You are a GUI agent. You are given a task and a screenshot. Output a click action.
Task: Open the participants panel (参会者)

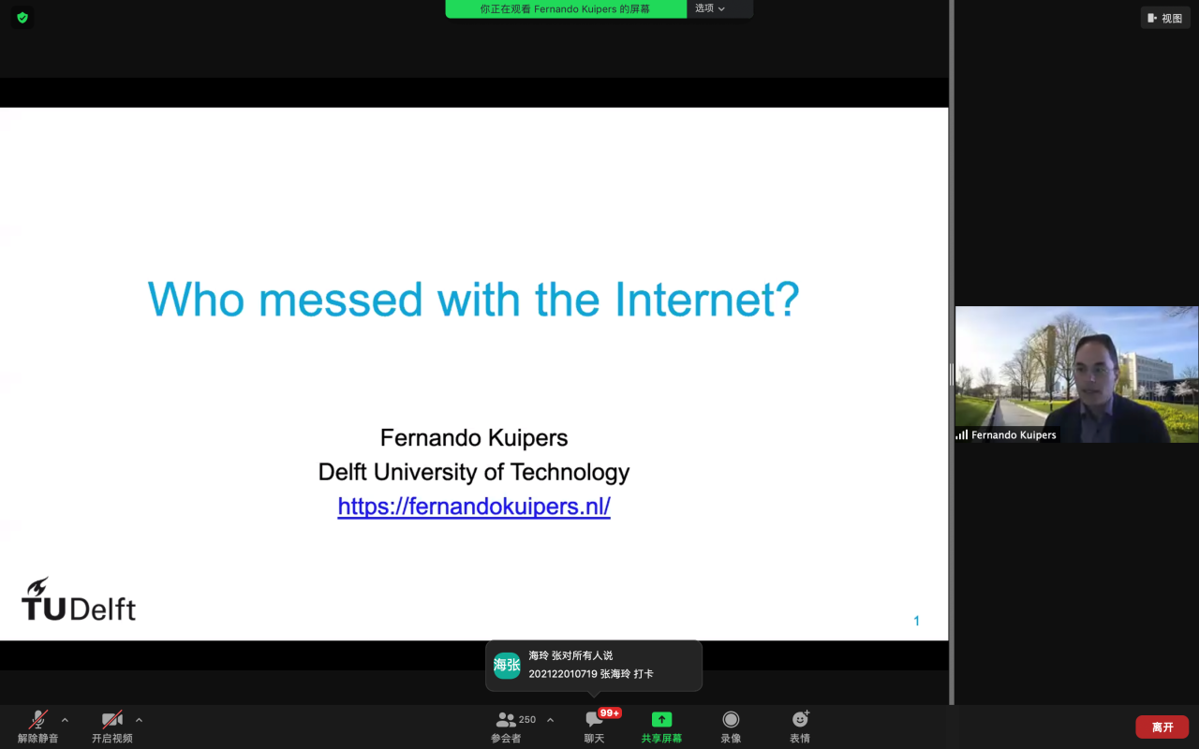[507, 726]
